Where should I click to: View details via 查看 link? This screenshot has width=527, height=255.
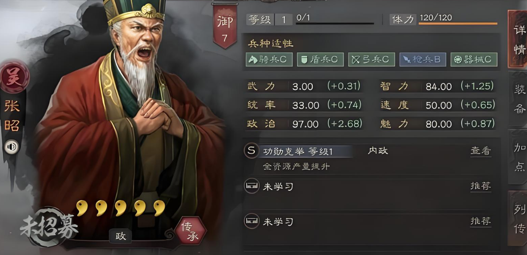pyautogui.click(x=481, y=151)
